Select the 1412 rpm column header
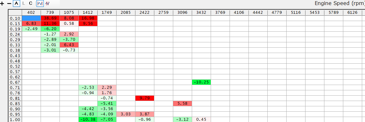The width and height of the screenshot is (365, 122). (88, 13)
